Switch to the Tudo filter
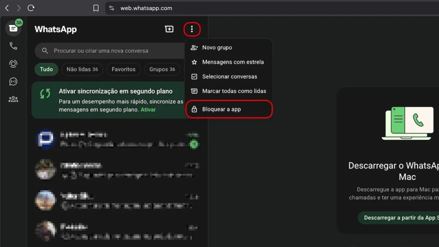This screenshot has width=439, height=247. [46, 69]
